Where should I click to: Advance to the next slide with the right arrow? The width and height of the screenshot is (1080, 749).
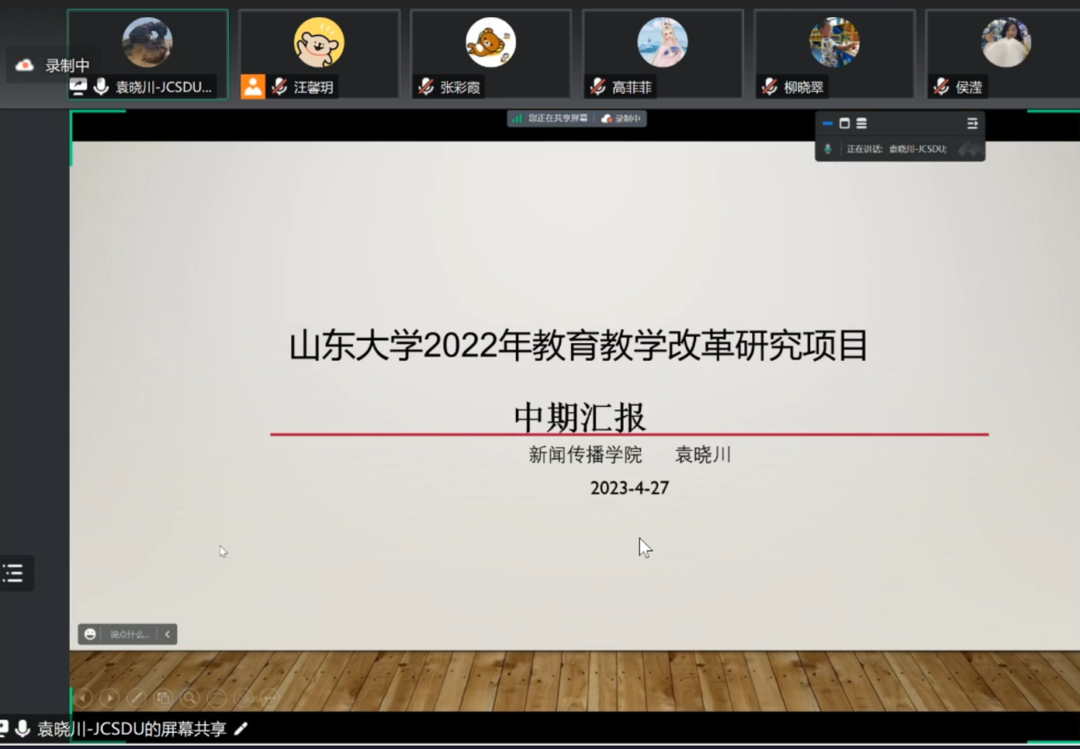click(109, 698)
